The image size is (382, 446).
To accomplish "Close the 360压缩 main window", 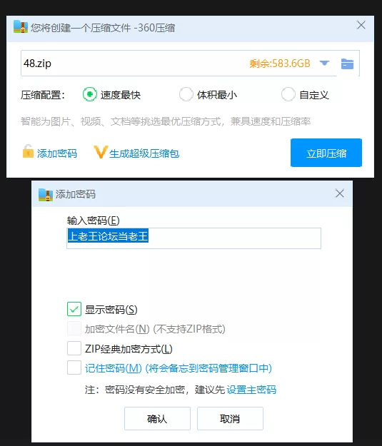I will pyautogui.click(x=361, y=25).
